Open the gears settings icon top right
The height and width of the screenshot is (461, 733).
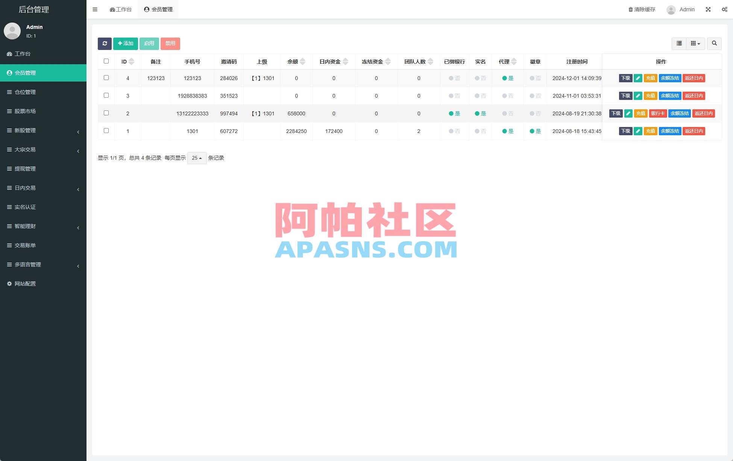724,9
